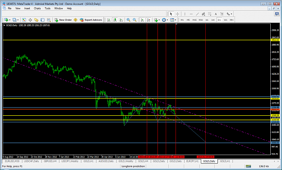Toggle the Terminal panel icon
This screenshot has height=170, width=282.
(42, 20)
